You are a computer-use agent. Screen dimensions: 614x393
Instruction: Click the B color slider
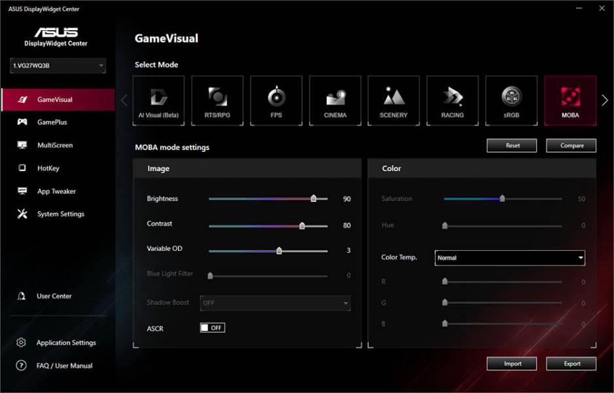(x=503, y=324)
